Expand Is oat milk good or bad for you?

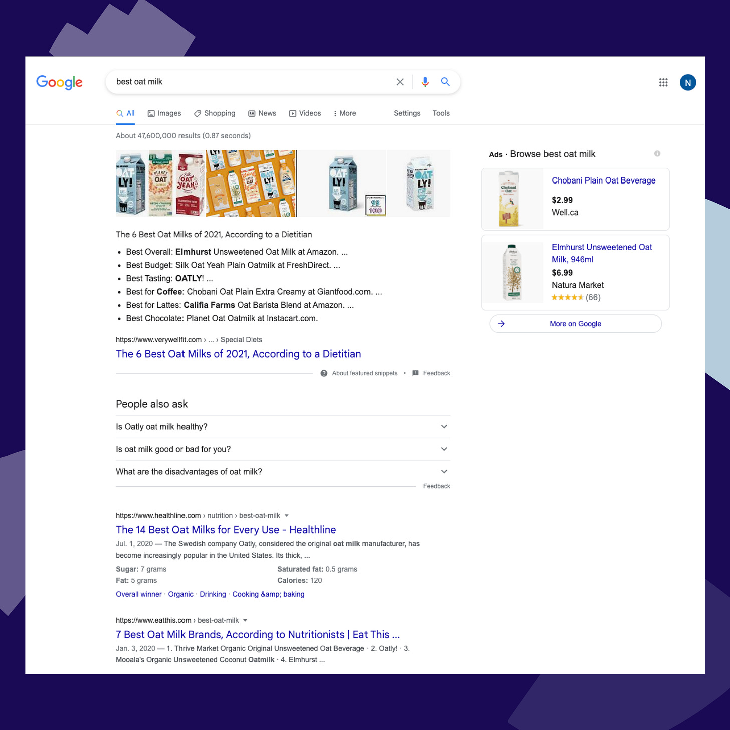pyautogui.click(x=283, y=449)
